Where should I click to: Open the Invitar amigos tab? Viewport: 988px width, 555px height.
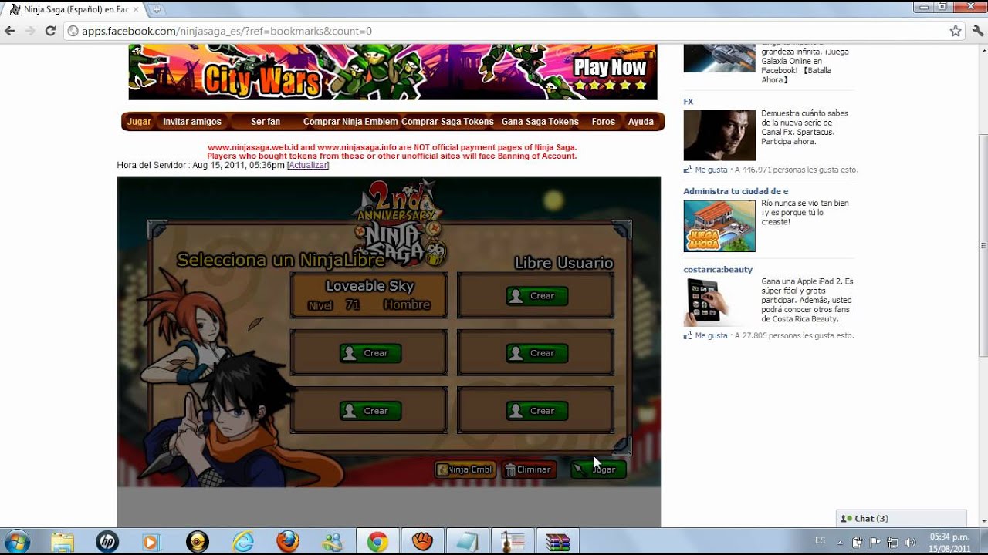[192, 122]
